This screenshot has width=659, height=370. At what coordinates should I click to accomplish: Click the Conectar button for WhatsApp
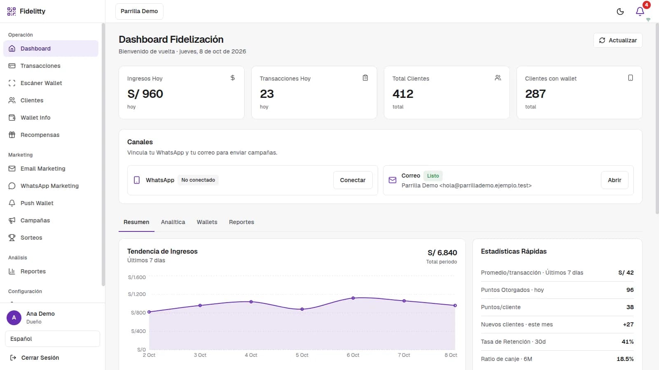(x=353, y=180)
